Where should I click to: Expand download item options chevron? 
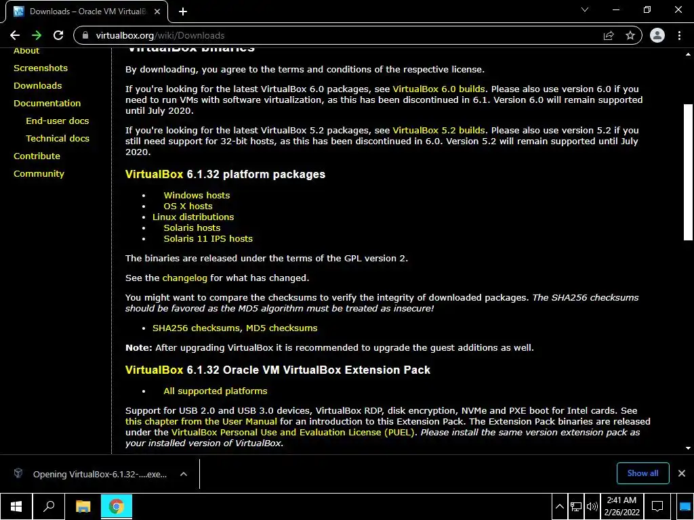pos(184,474)
